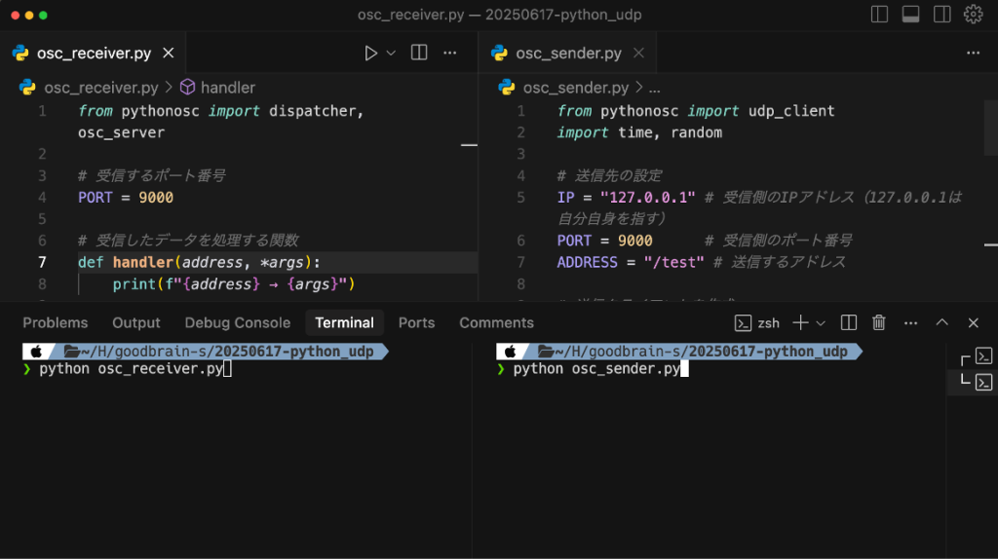Image resolution: width=998 pixels, height=559 pixels.
Task: Open terminal panel more actions ellipsis
Action: pos(910,322)
